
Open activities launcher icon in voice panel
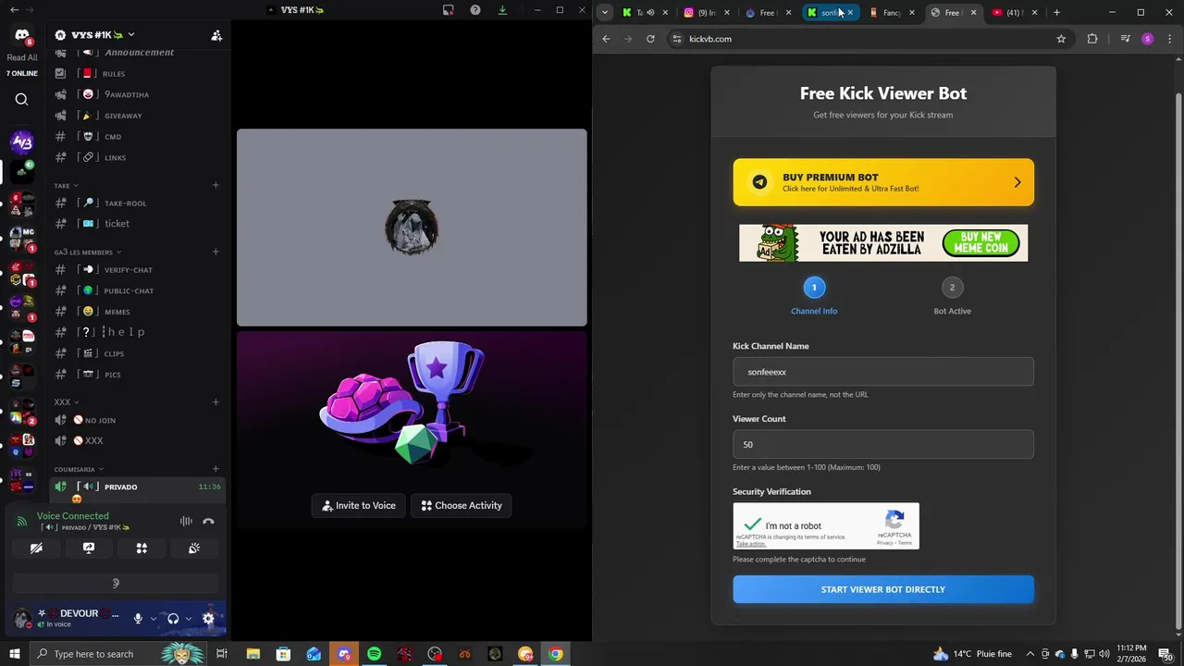(x=142, y=549)
